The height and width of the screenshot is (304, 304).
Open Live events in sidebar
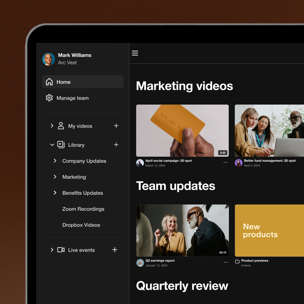tap(81, 250)
